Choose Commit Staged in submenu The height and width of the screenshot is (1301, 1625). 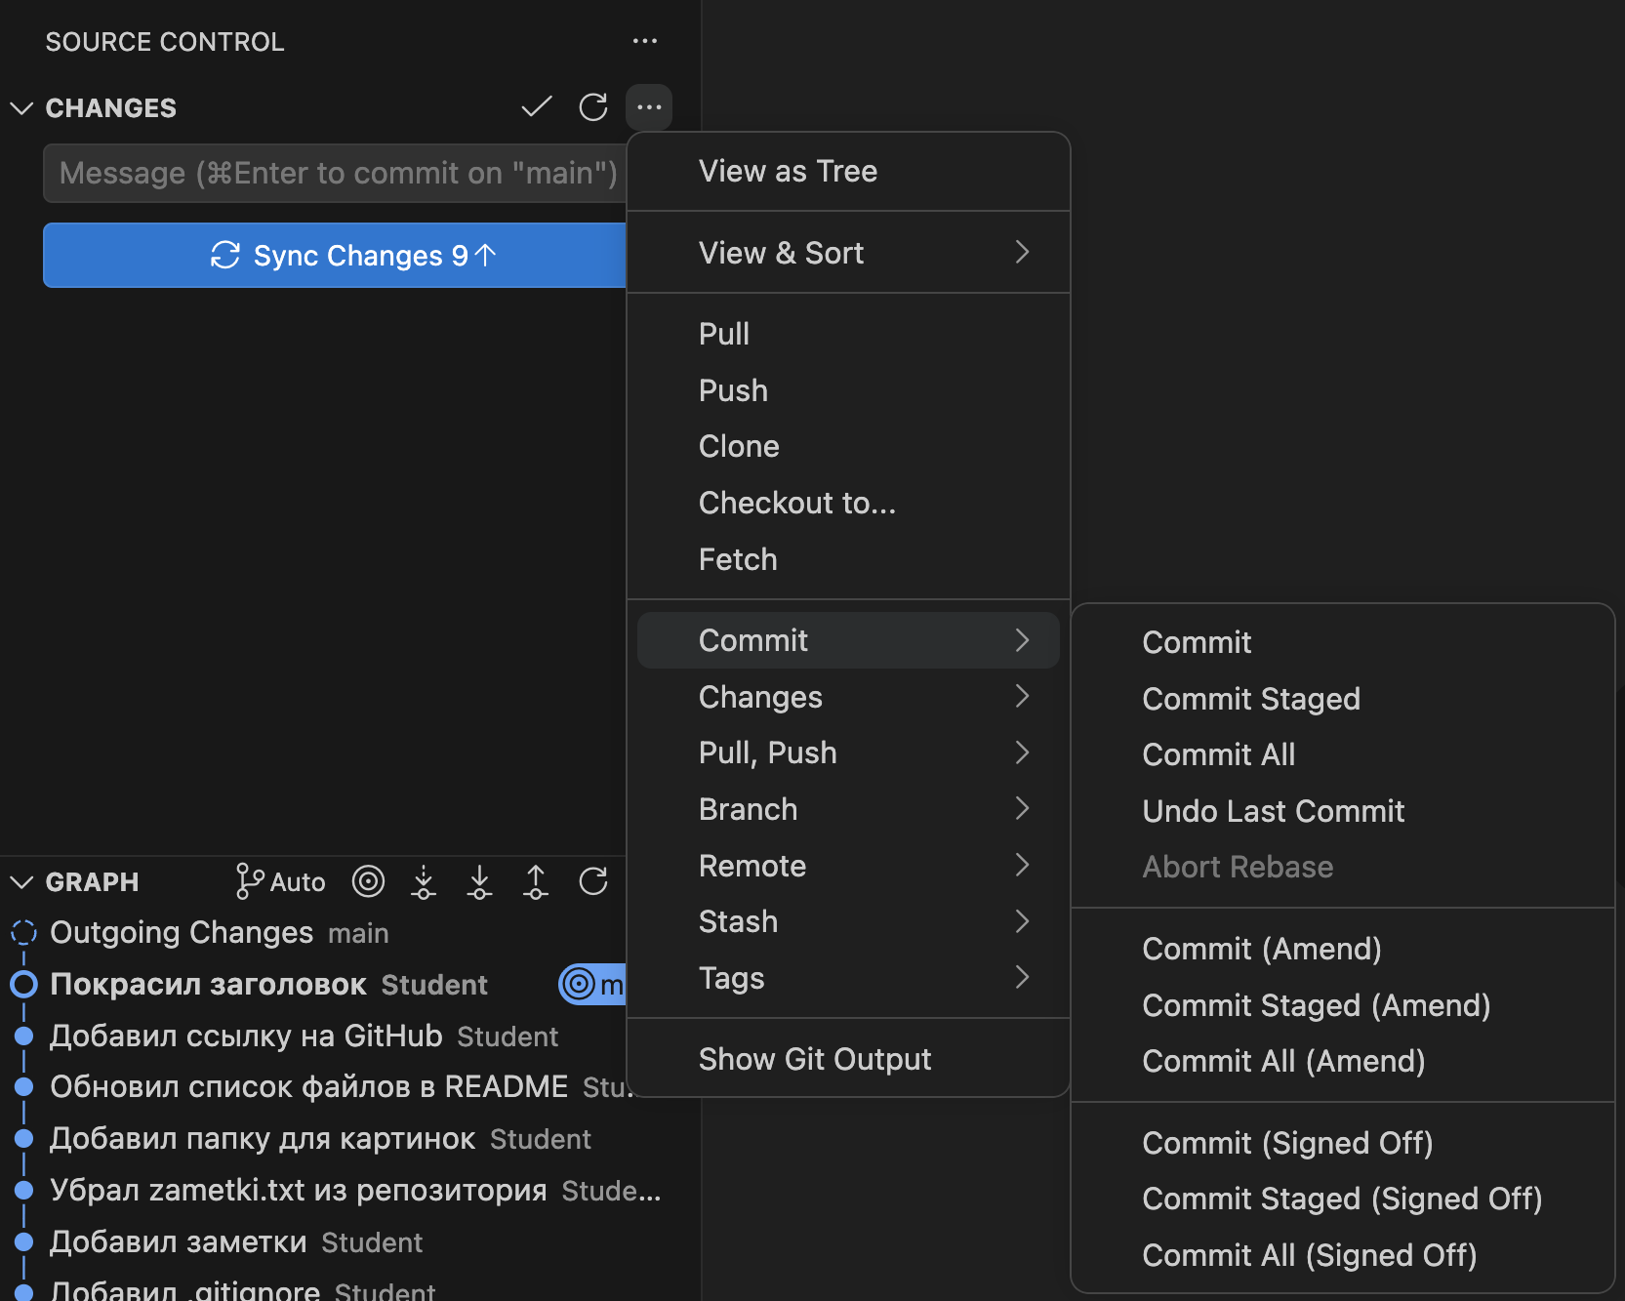pos(1342,699)
